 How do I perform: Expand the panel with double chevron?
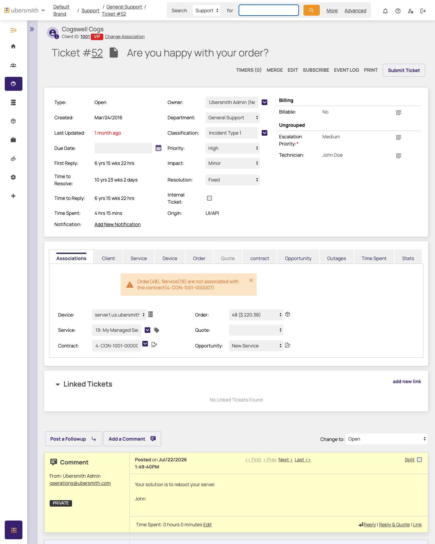coord(32,29)
